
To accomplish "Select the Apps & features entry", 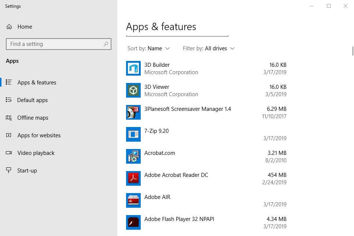I will pyautogui.click(x=37, y=82).
